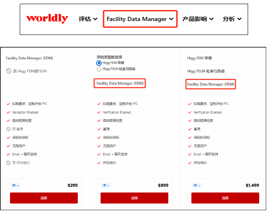Click checkmark beside 自动错误检查 in $1,499 plan
267x211 pixels.
[190, 121]
